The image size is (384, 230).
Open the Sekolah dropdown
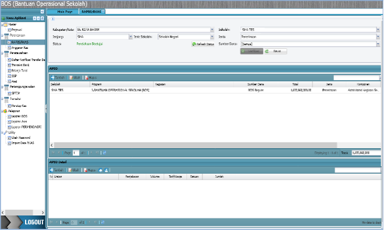378,30
